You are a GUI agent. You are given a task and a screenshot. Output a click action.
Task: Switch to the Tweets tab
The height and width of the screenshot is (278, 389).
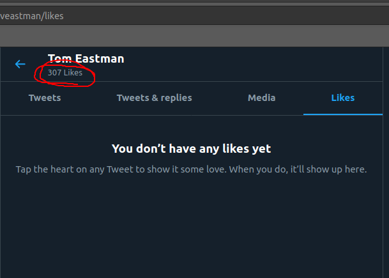[x=45, y=98]
